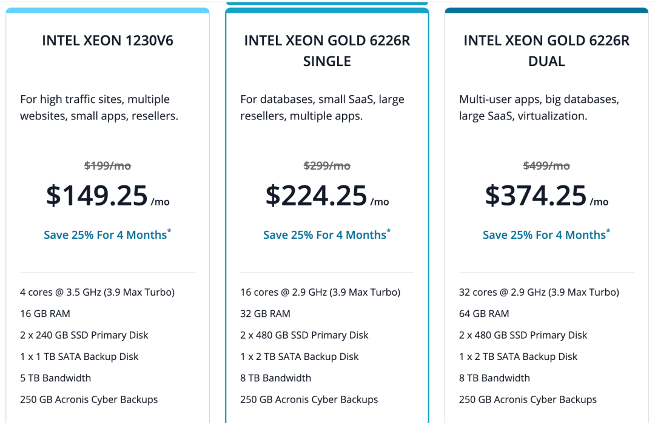Click the crossed-out $199/mo price

point(107,166)
